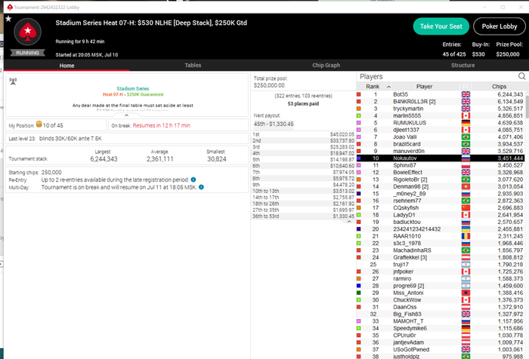Click the Brazil flag next to Joao Valli
Viewport: 529px width, 359px height.
pyautogui.click(x=466, y=137)
